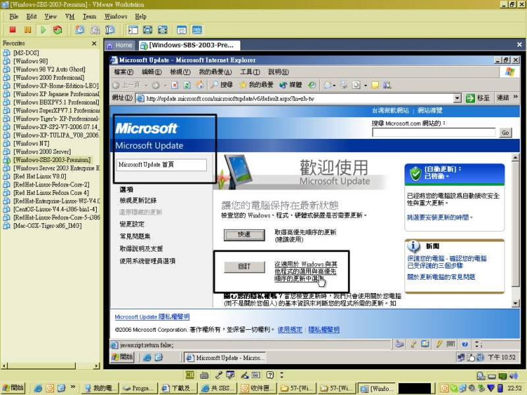Open the IE back history dropdown arrow
This screenshot has width=527, height=395.
[x=146, y=86]
